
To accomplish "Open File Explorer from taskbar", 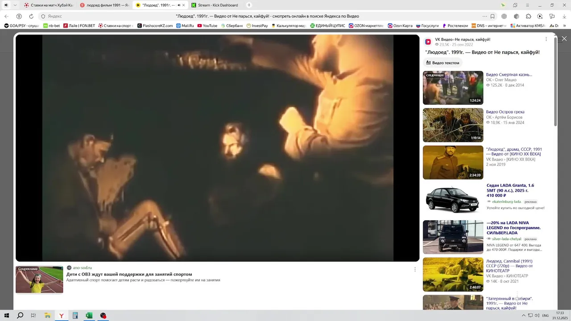I will [x=47, y=316].
